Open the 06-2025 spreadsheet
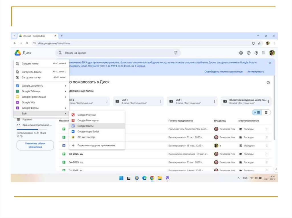The height and width of the screenshot is (218, 292). point(74,162)
